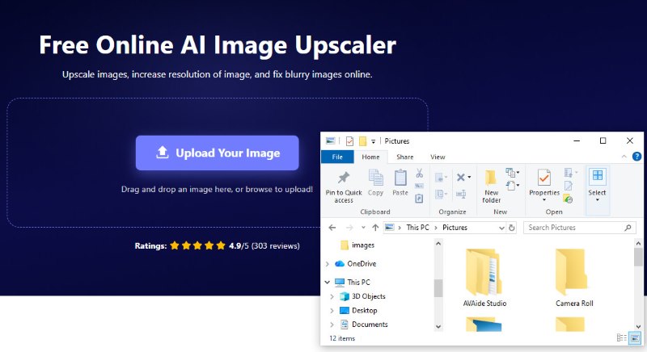Click the Paste clipboard icon
The height and width of the screenshot is (352, 647).
pos(400,178)
